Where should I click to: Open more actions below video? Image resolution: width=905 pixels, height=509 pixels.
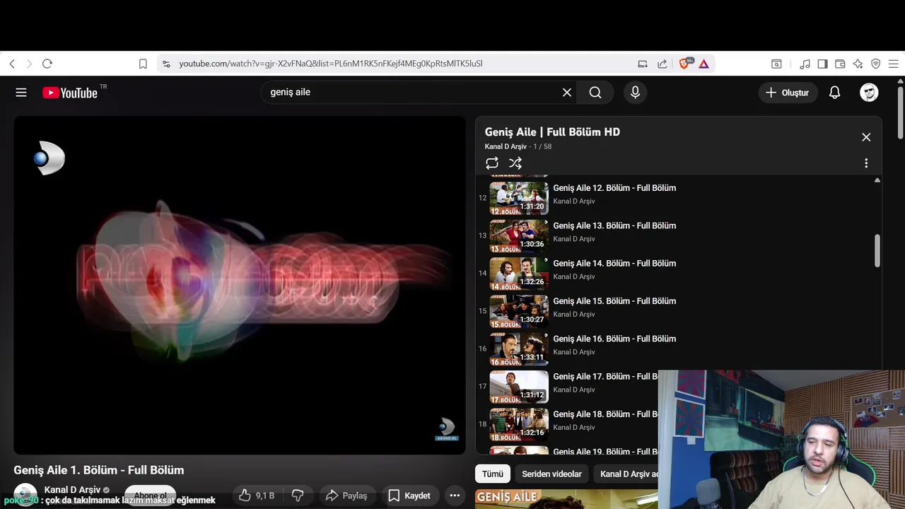click(x=455, y=496)
